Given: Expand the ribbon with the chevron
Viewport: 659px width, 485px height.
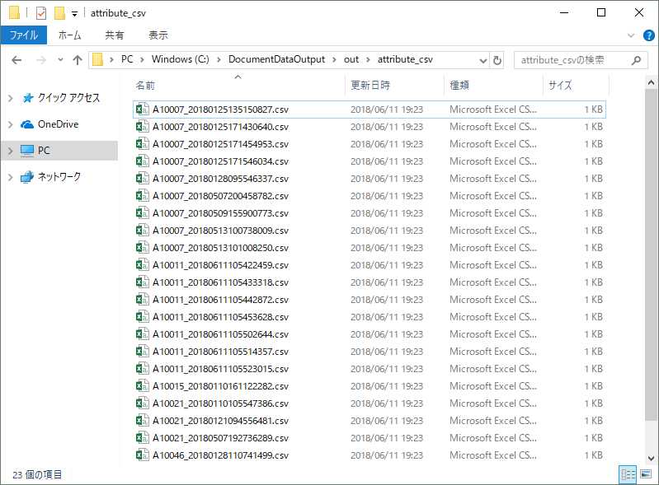Looking at the screenshot, I should [631, 35].
